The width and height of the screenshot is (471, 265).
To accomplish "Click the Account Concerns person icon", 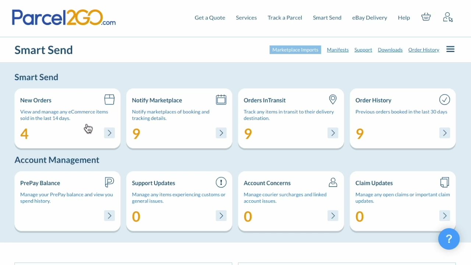I will click(x=333, y=182).
